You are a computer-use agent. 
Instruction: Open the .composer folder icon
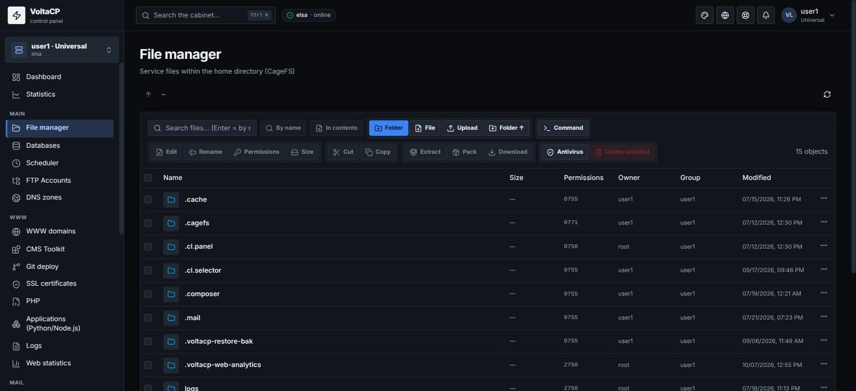coord(171,294)
